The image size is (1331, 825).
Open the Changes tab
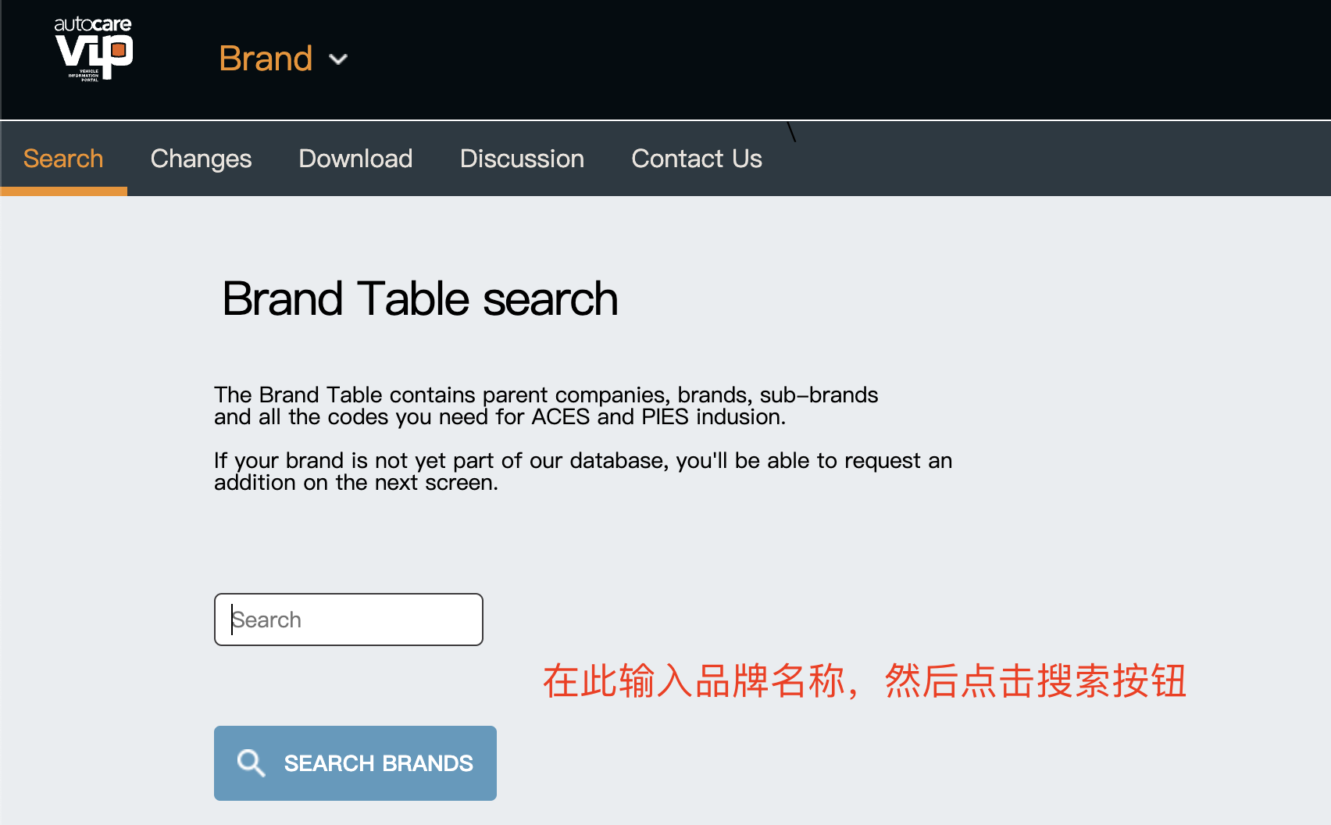click(201, 159)
